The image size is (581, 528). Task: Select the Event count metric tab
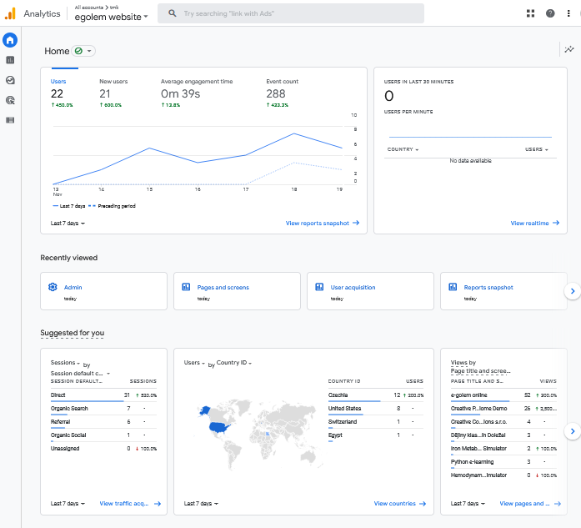click(x=282, y=93)
